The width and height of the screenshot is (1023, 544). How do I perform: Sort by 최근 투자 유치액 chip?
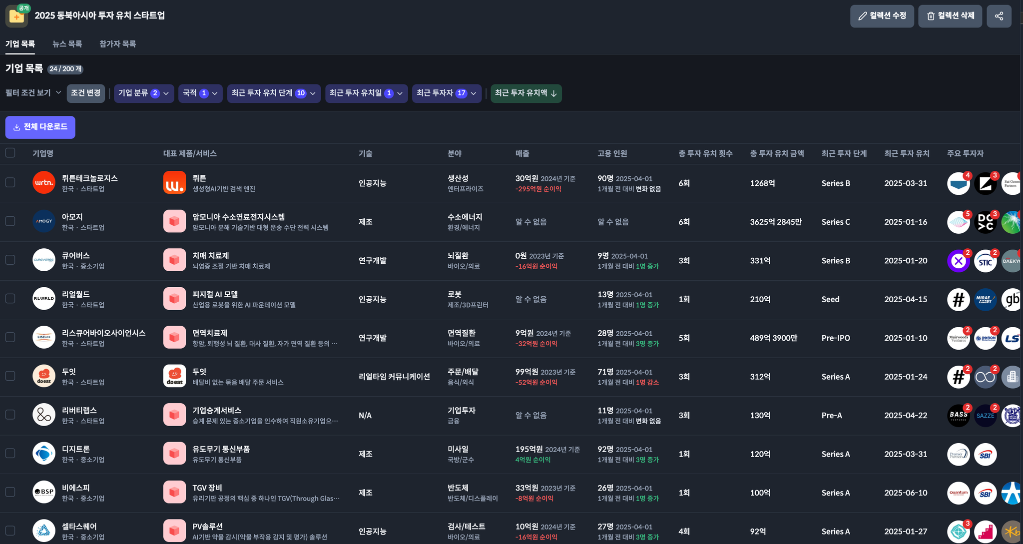click(x=526, y=93)
